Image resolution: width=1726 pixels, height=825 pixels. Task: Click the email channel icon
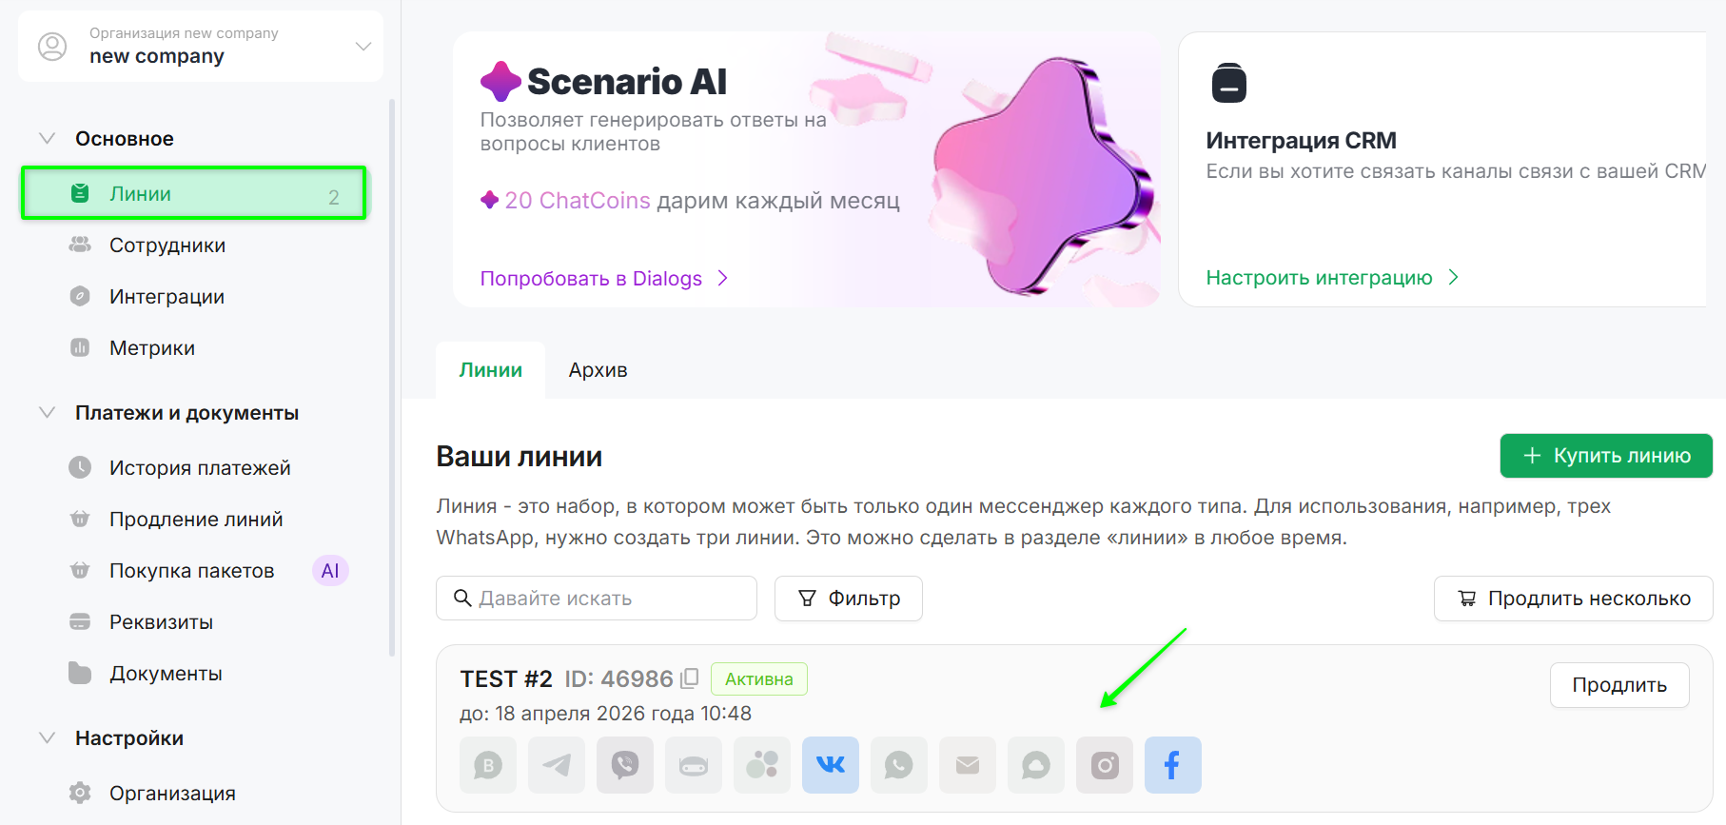pyautogui.click(x=967, y=765)
